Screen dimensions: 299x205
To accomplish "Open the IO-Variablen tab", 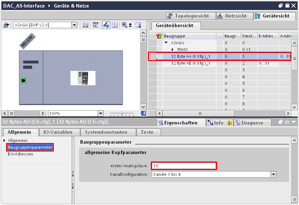I will point(58,132).
